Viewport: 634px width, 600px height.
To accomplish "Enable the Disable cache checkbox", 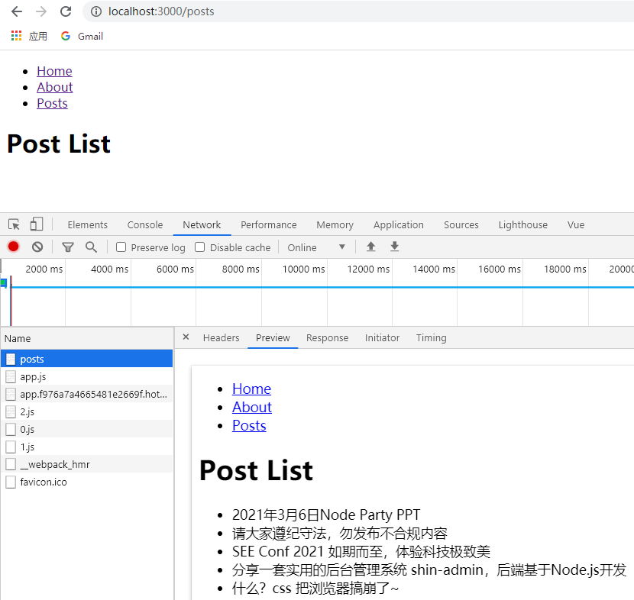I will pos(199,247).
